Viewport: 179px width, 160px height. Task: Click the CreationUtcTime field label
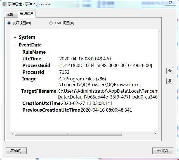point(41,103)
